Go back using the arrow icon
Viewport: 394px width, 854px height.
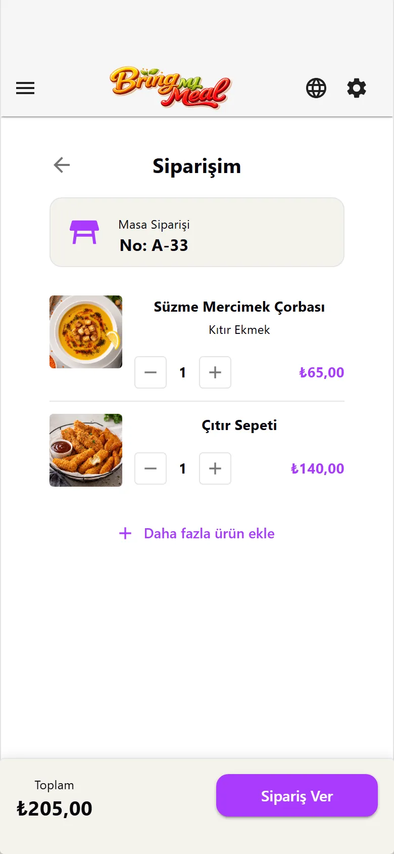click(62, 165)
